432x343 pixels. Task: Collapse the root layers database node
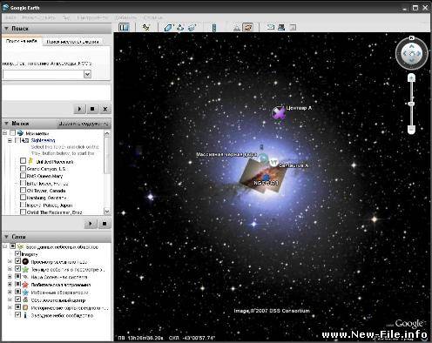coord(4,246)
